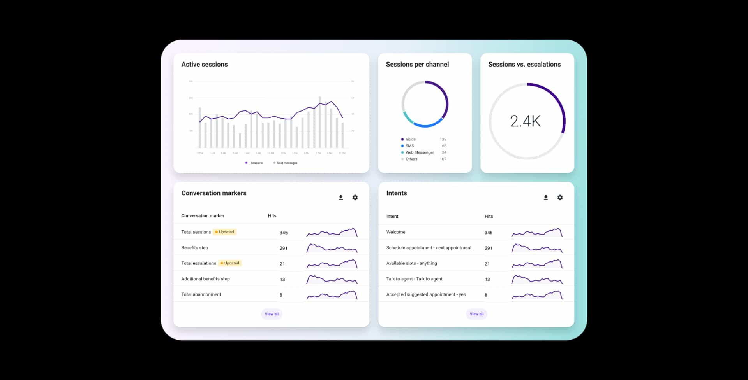Screen dimensions: 748x380
Task: Click Updated badge beside Total escalations
Action: [x=230, y=263]
